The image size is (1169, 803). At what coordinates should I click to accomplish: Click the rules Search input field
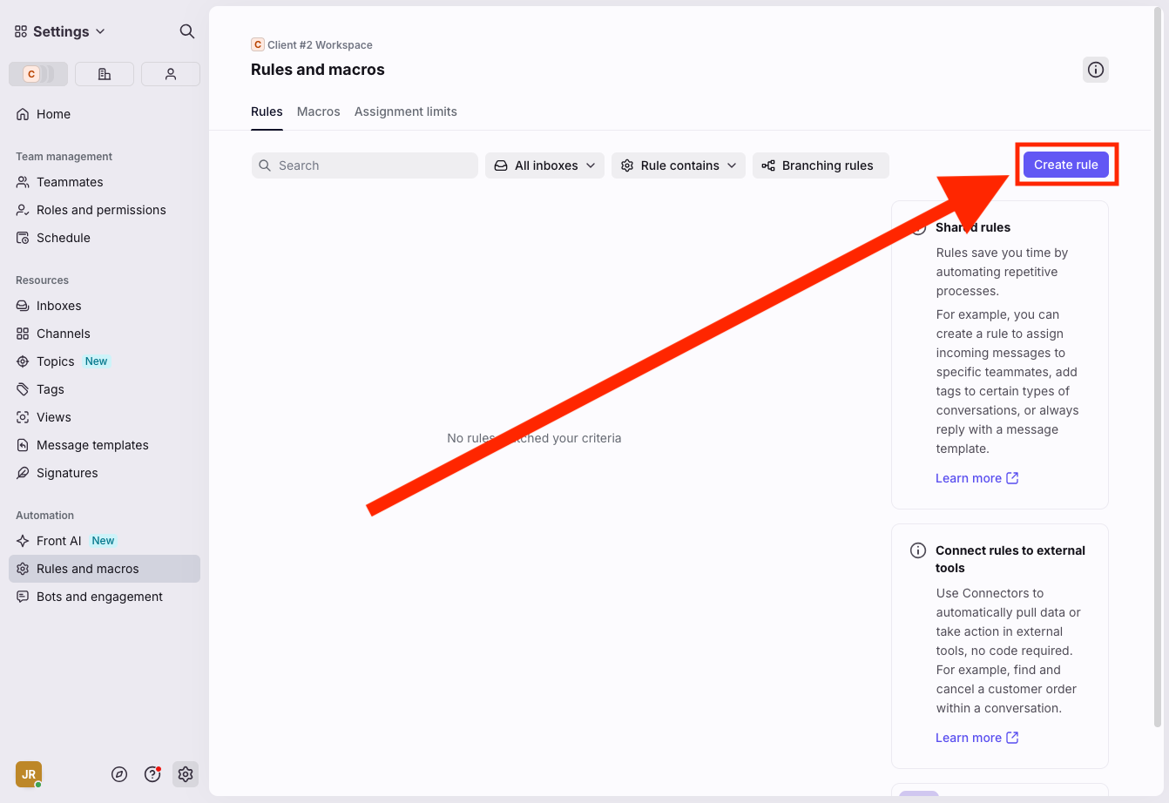364,165
